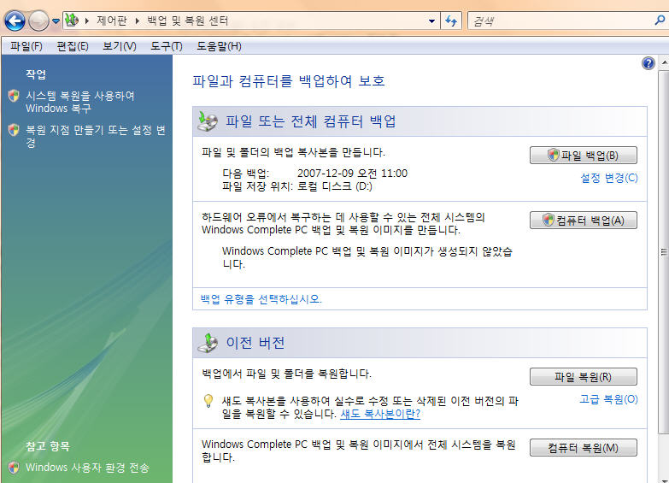Open 복원 지점 만들기 또는 설정 변경 task
Screen dimensions: 669x483
tap(96, 136)
